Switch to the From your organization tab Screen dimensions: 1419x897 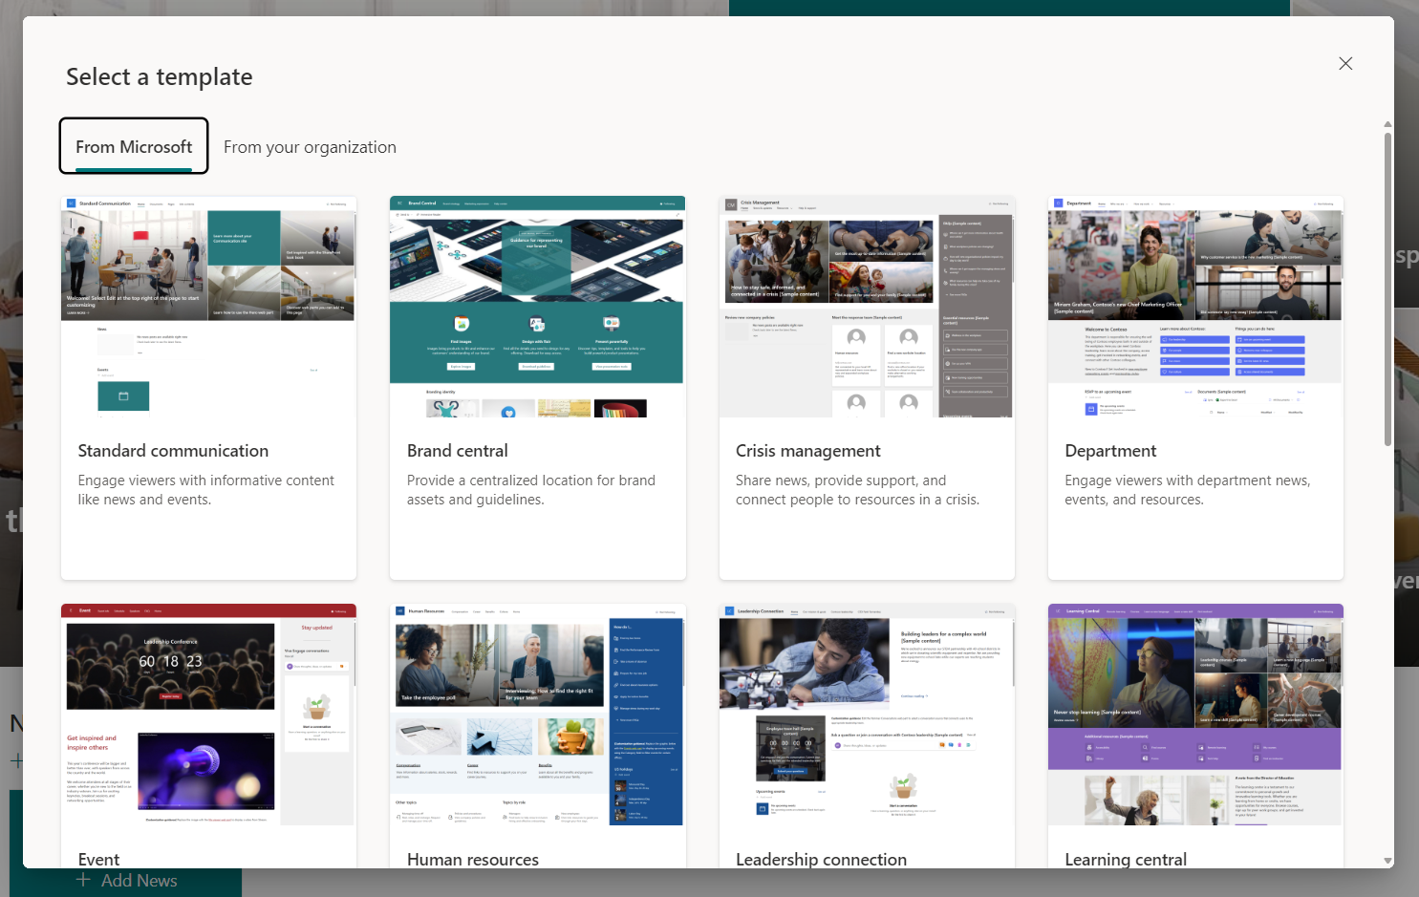point(310,146)
